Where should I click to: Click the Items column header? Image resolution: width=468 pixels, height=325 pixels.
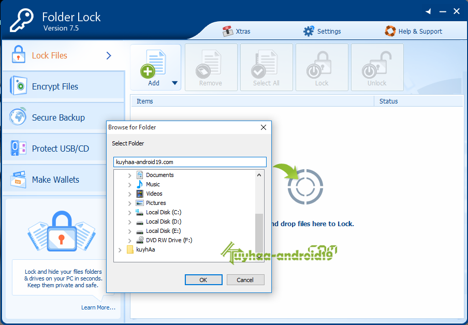[253, 101]
